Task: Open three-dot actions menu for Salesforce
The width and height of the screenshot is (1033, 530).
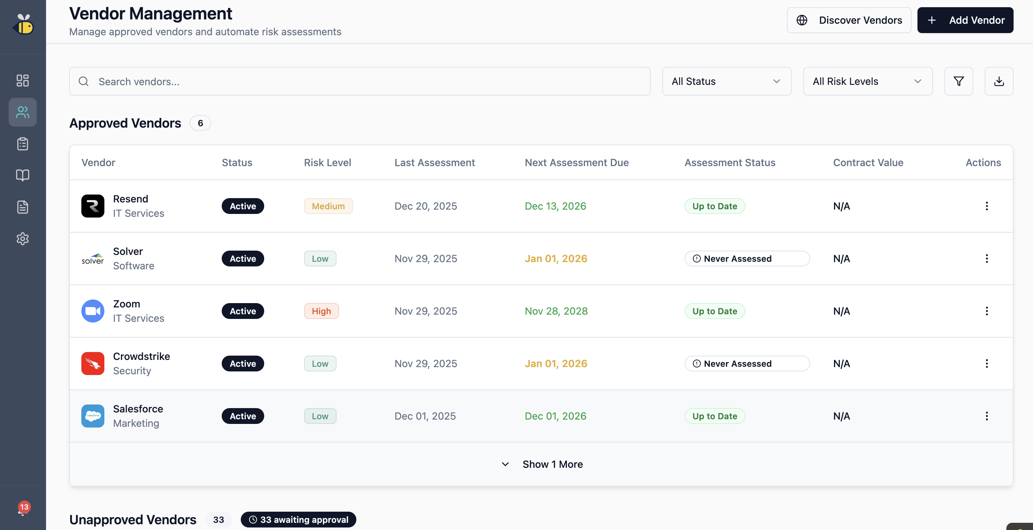Action: coord(987,416)
